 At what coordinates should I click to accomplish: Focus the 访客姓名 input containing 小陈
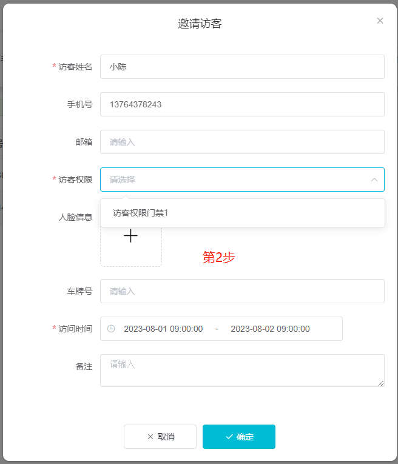click(242, 67)
